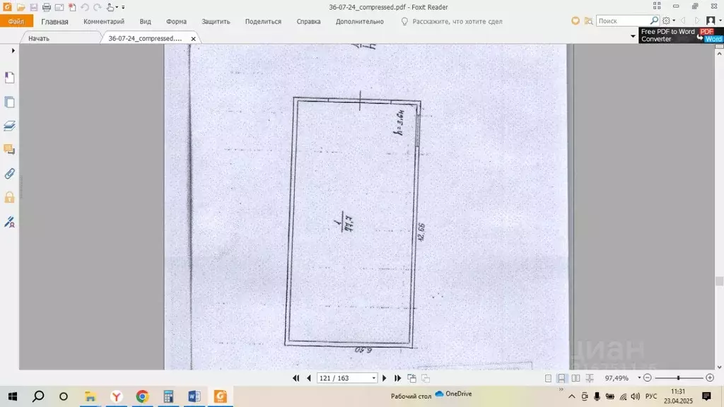Switch to single page view mode
This screenshot has height=407, width=724.
548,379
